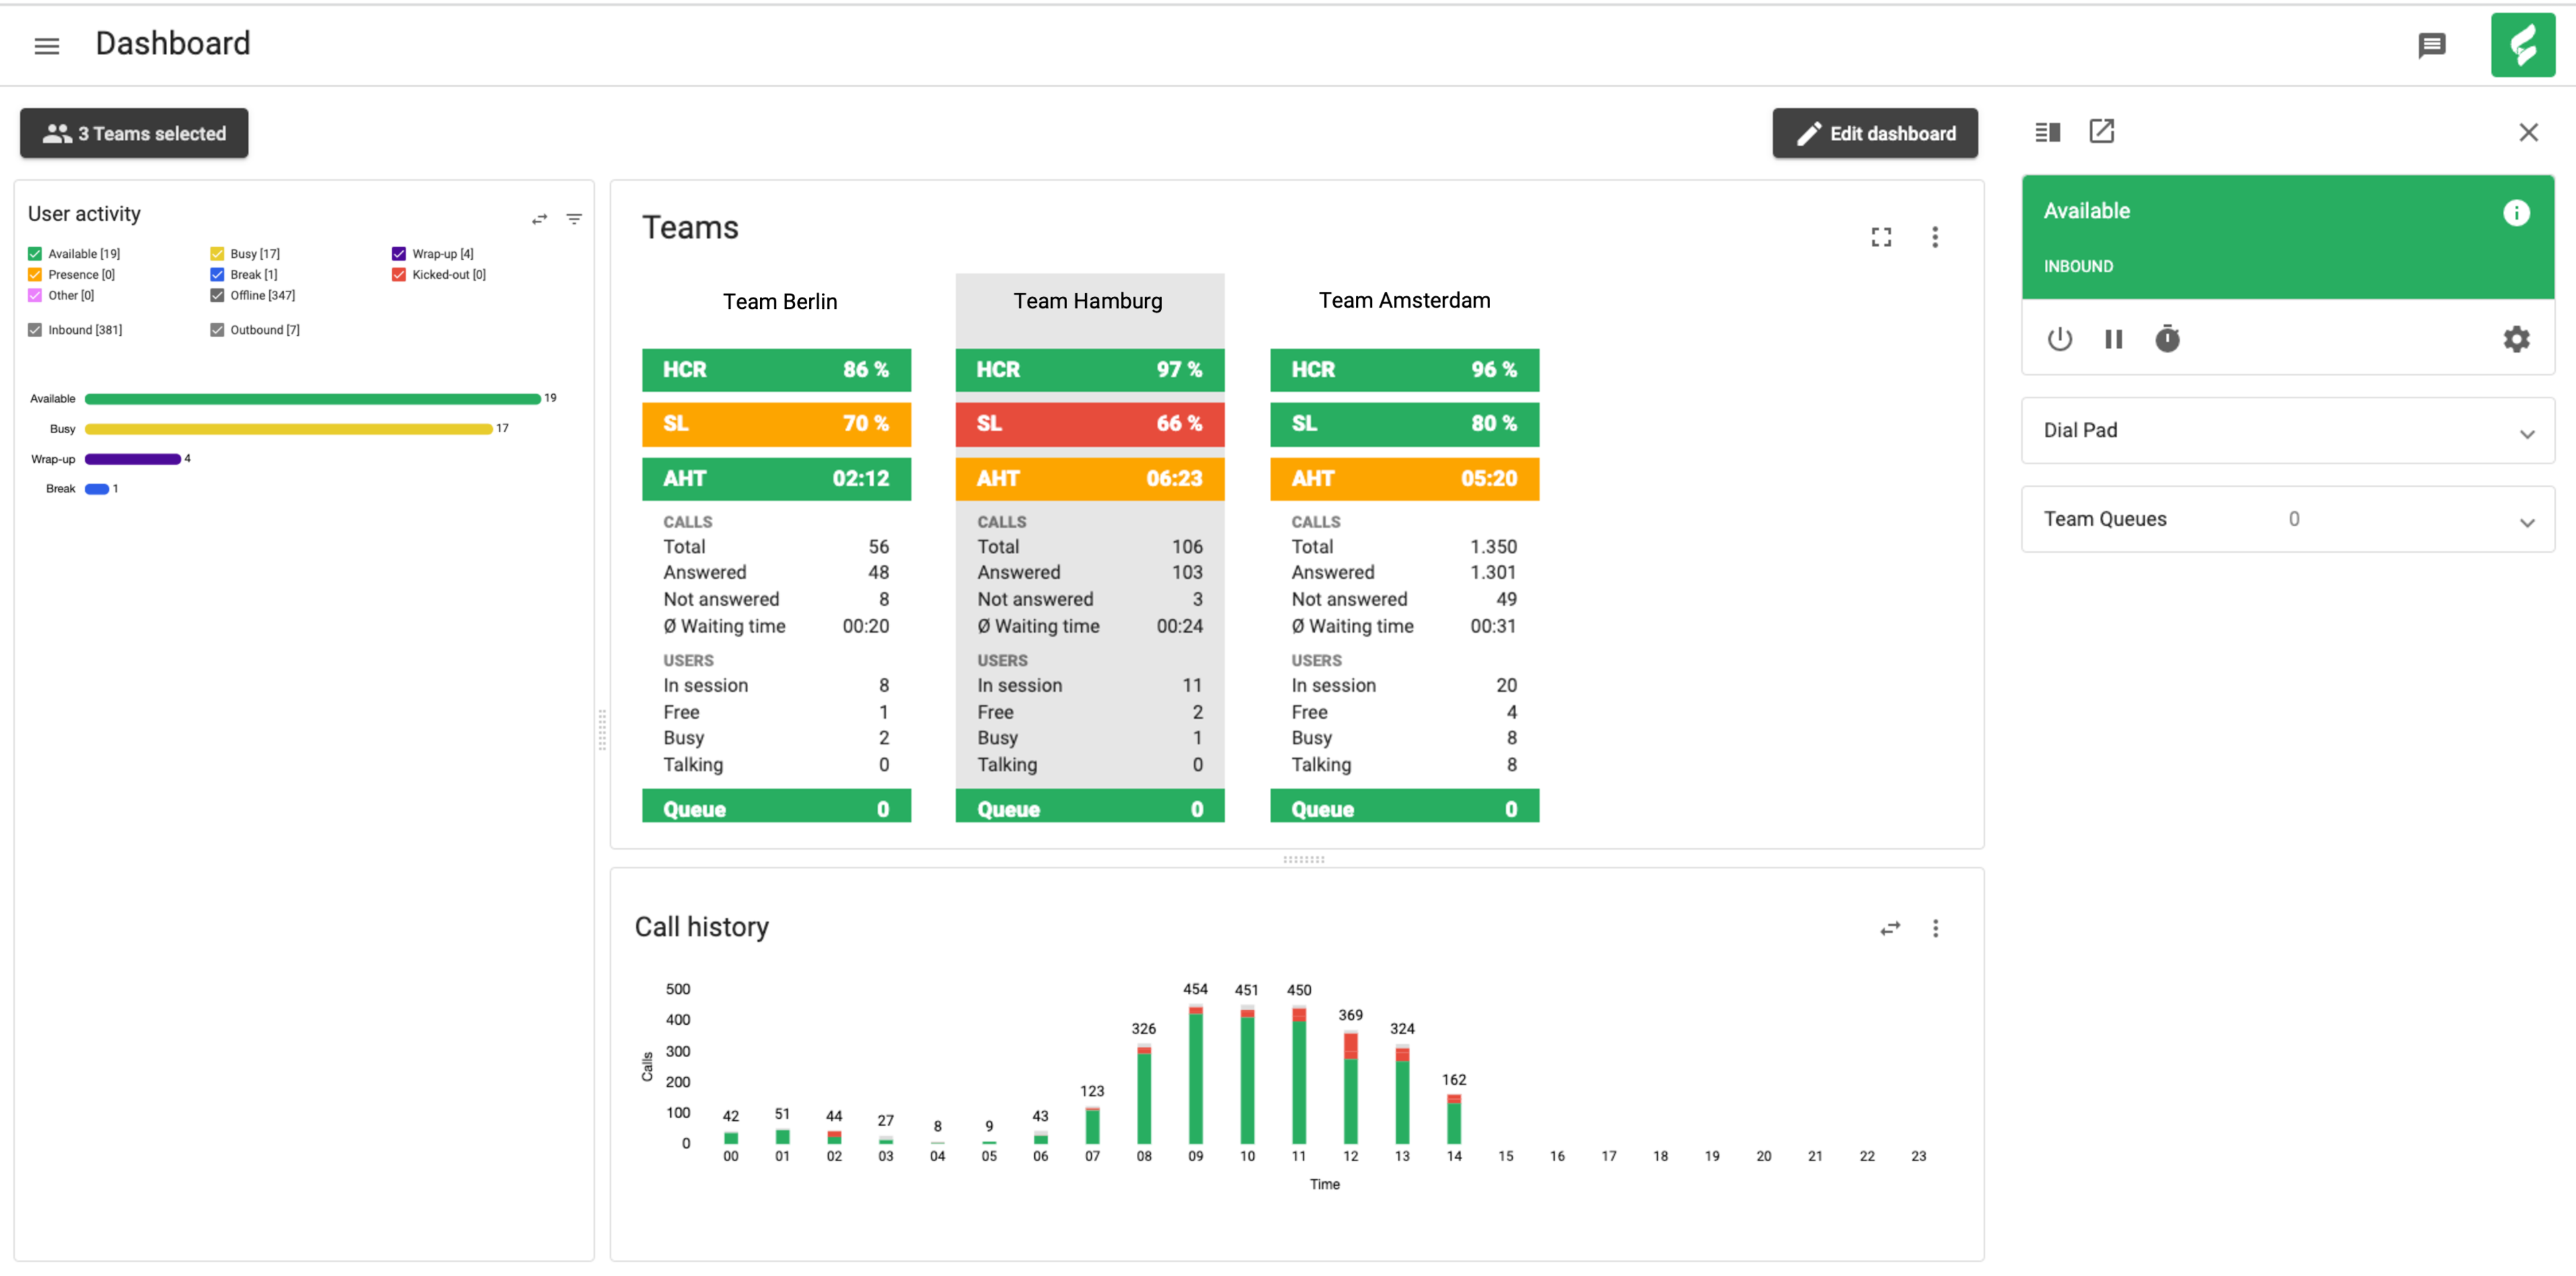Expand the Team Queues section
This screenshot has width=2576, height=1276.
[2287, 519]
